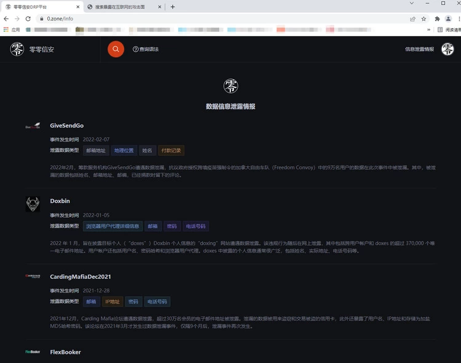Open the Chrome extensions puzzle icon

pos(438,19)
